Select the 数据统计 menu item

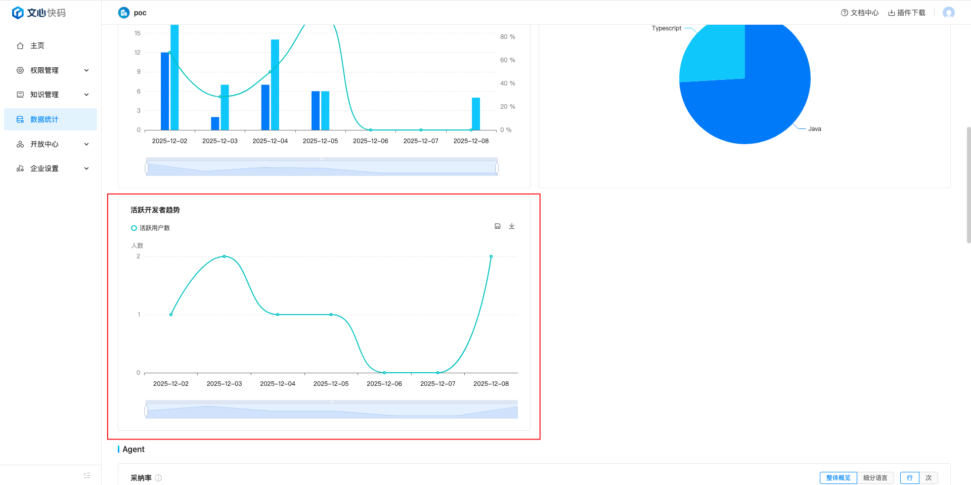pos(45,119)
